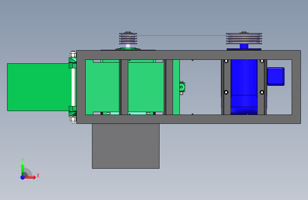
Task: Click the blue origin ball of the coordinate triad
Action: pyautogui.click(x=22, y=177)
